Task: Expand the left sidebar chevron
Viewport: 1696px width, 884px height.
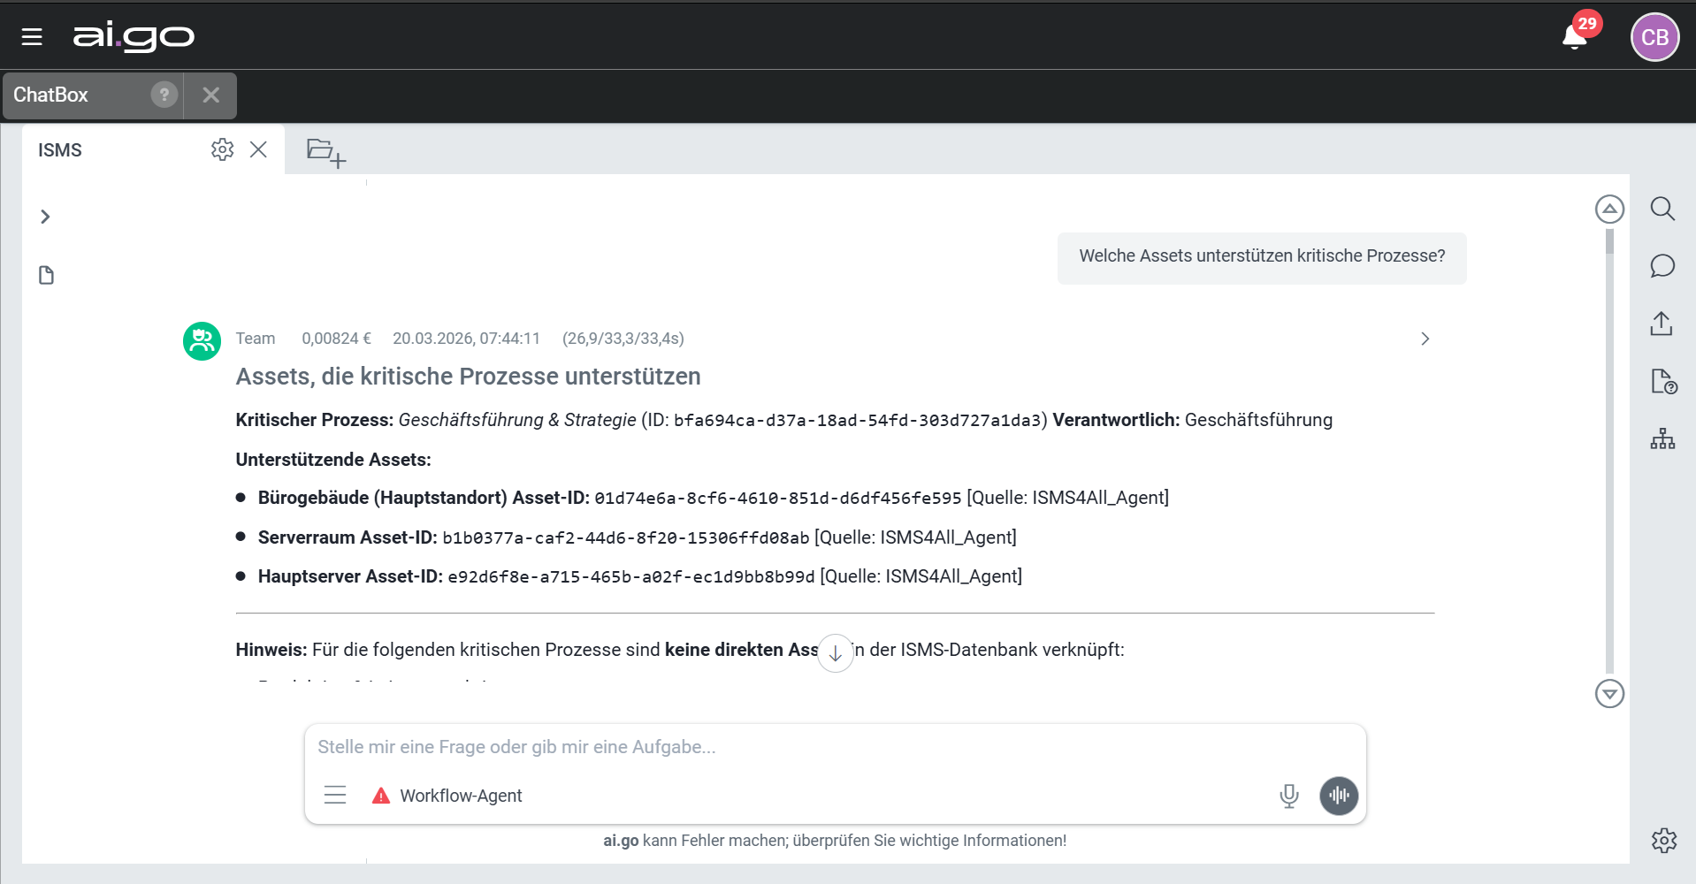Action: (x=45, y=217)
